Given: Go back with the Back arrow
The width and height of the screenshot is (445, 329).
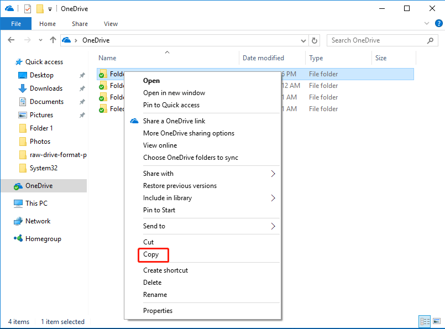Looking at the screenshot, I should [11, 40].
